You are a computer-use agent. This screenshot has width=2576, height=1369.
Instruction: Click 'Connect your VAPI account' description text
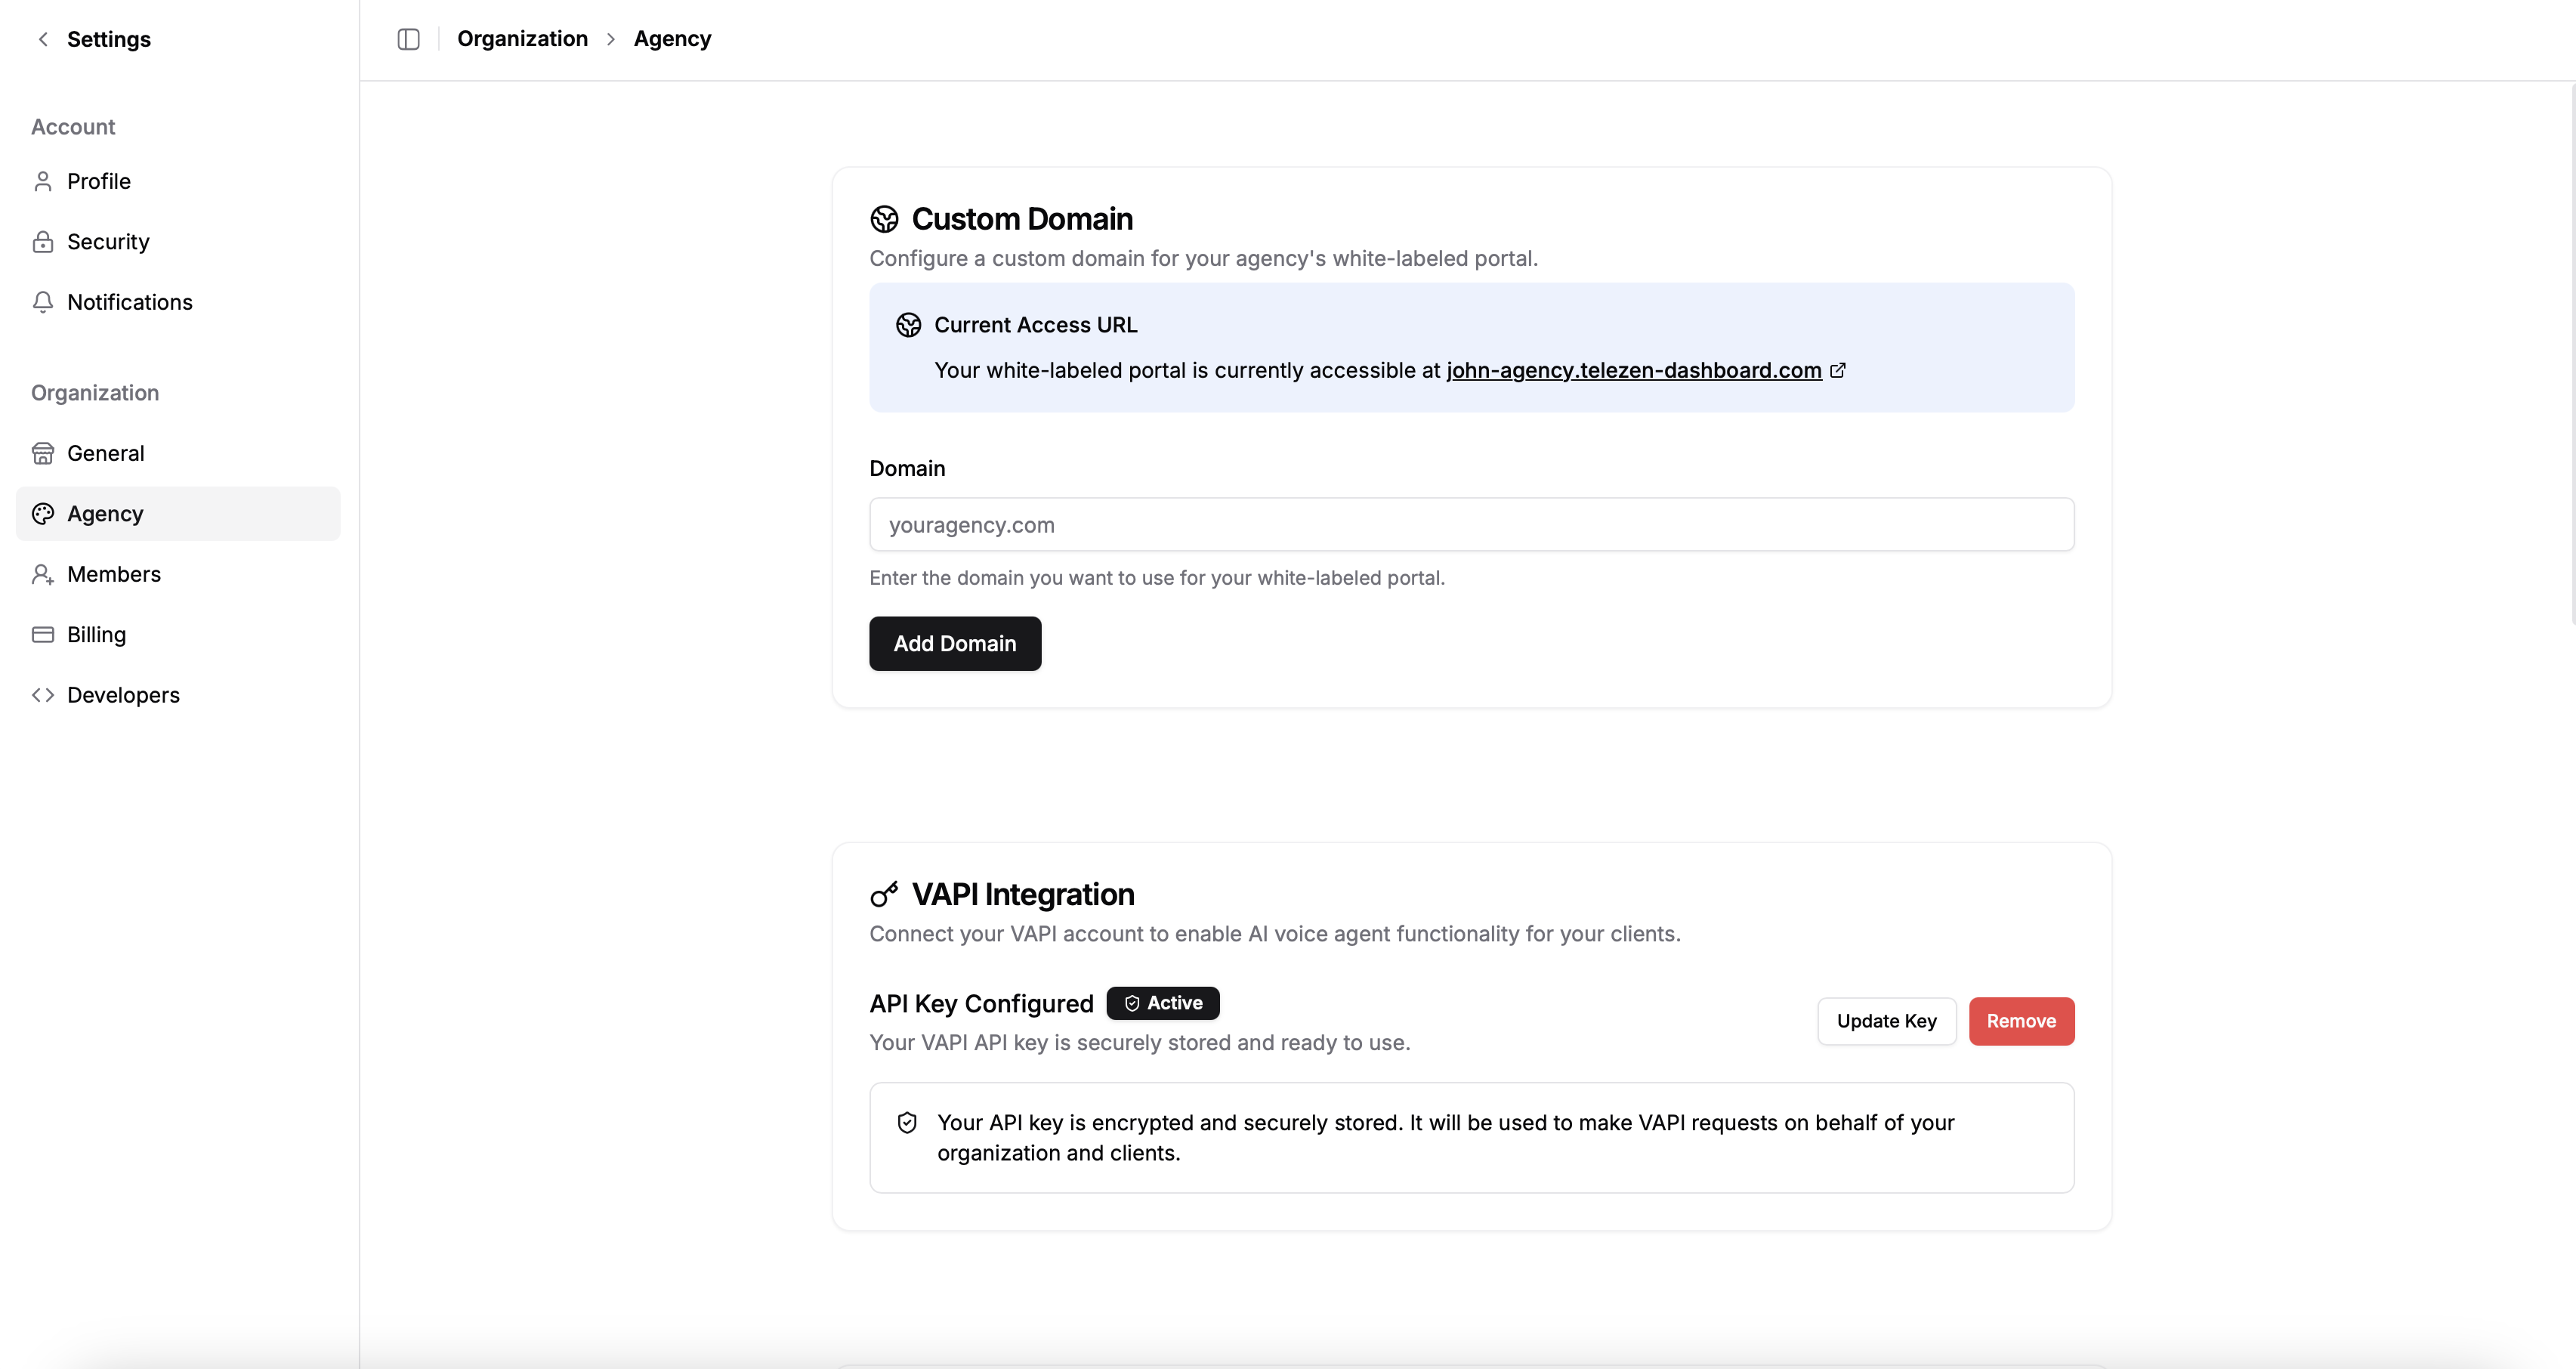point(1275,934)
